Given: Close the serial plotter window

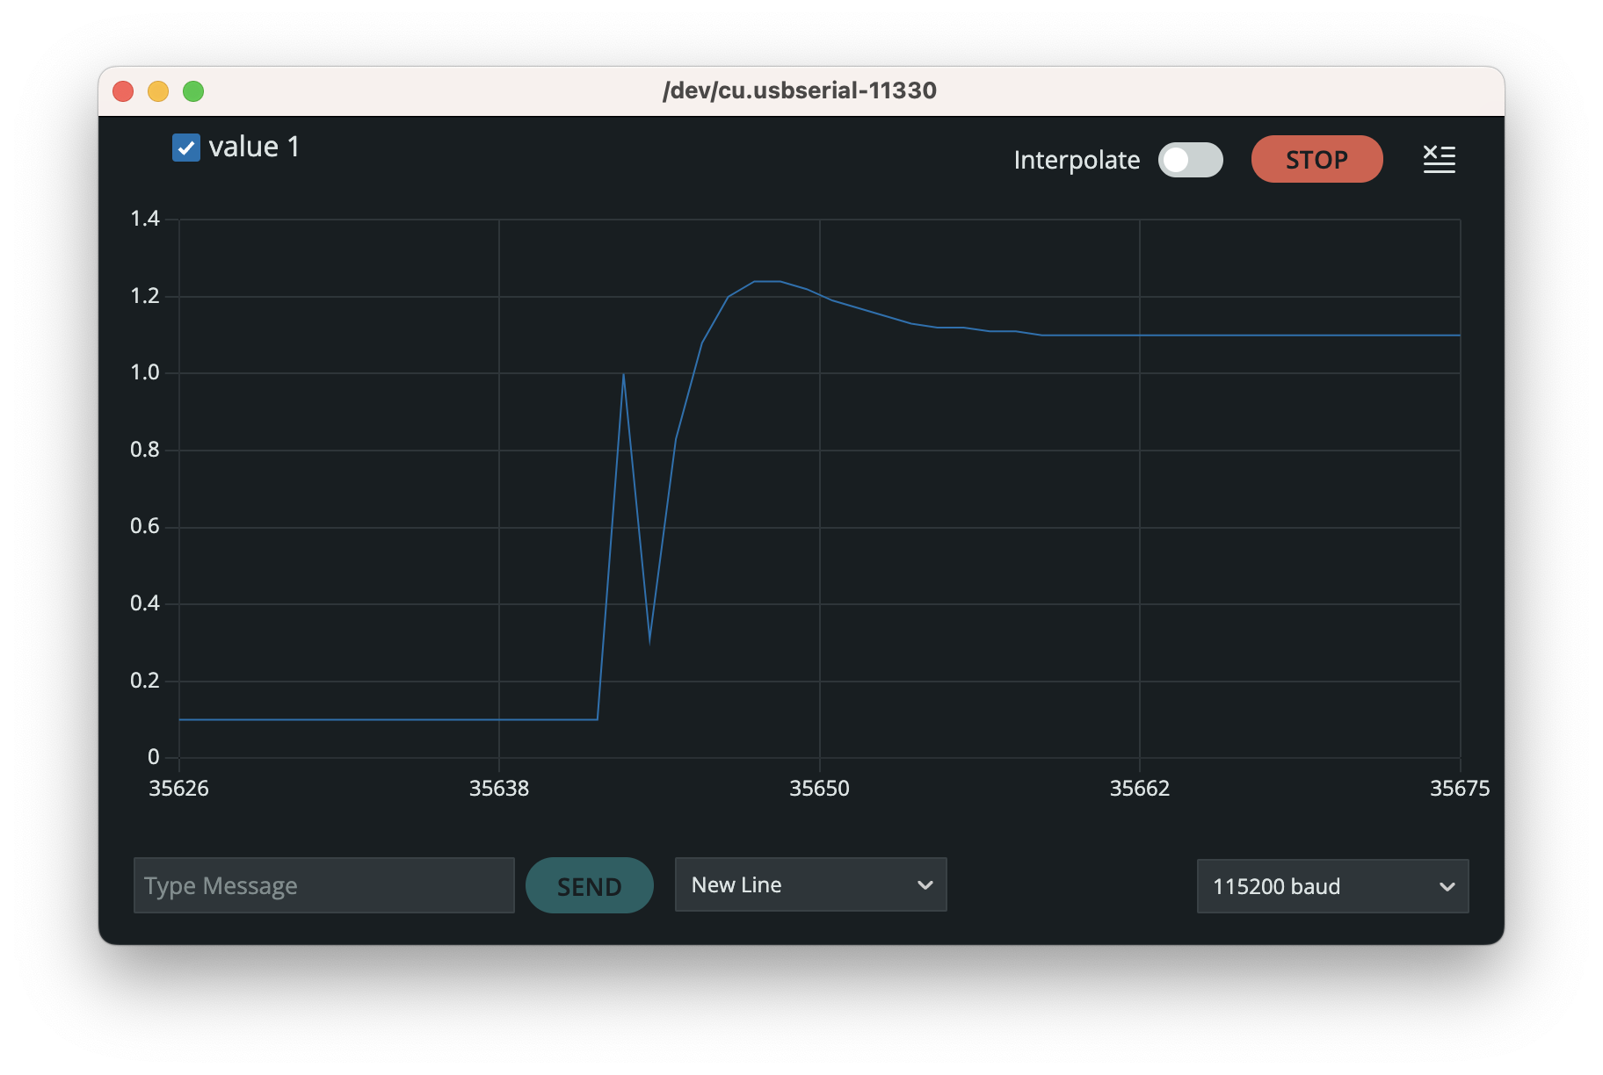Looking at the screenshot, I should (x=123, y=91).
